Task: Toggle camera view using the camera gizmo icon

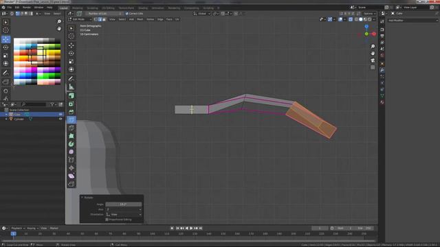Action: [373, 60]
